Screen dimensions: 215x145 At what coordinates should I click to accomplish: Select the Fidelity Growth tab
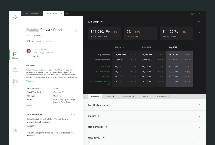tap(53, 14)
